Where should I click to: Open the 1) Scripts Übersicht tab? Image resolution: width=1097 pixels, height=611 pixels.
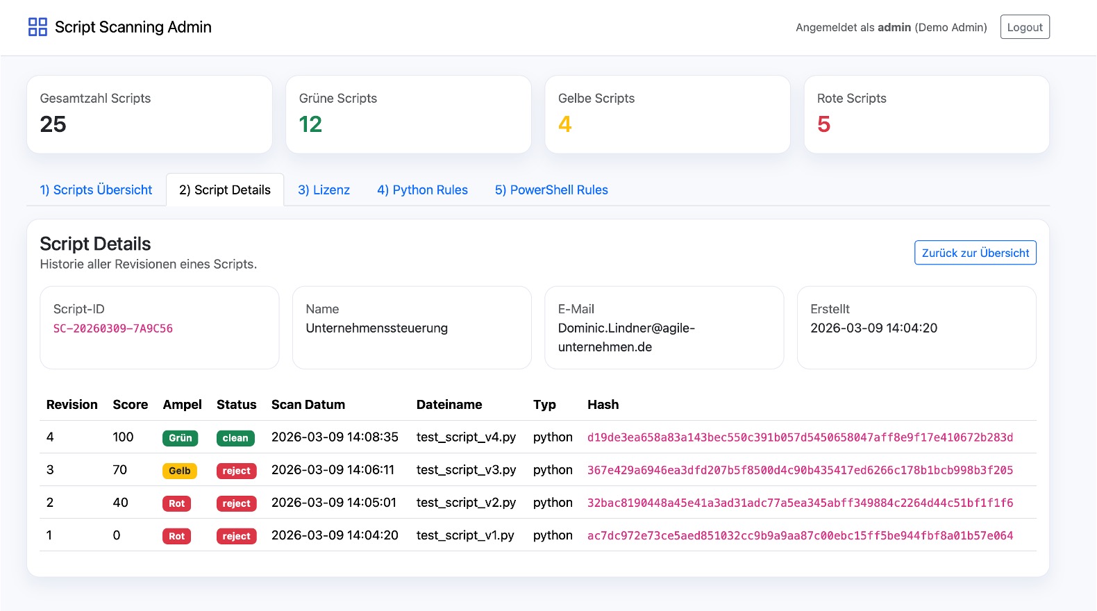click(x=96, y=190)
